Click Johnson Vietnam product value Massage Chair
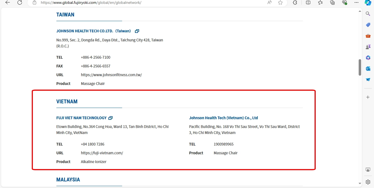The width and height of the screenshot is (374, 188). [226, 153]
